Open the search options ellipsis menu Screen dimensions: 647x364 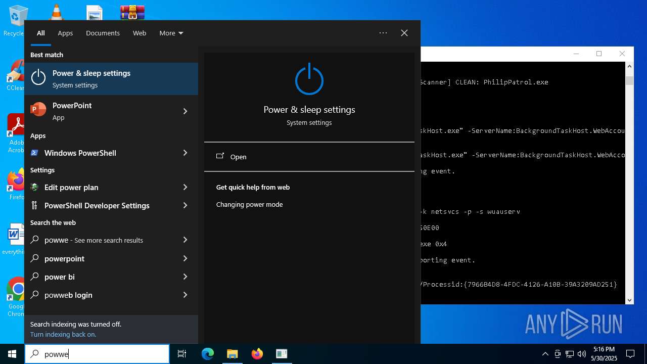pyautogui.click(x=383, y=33)
